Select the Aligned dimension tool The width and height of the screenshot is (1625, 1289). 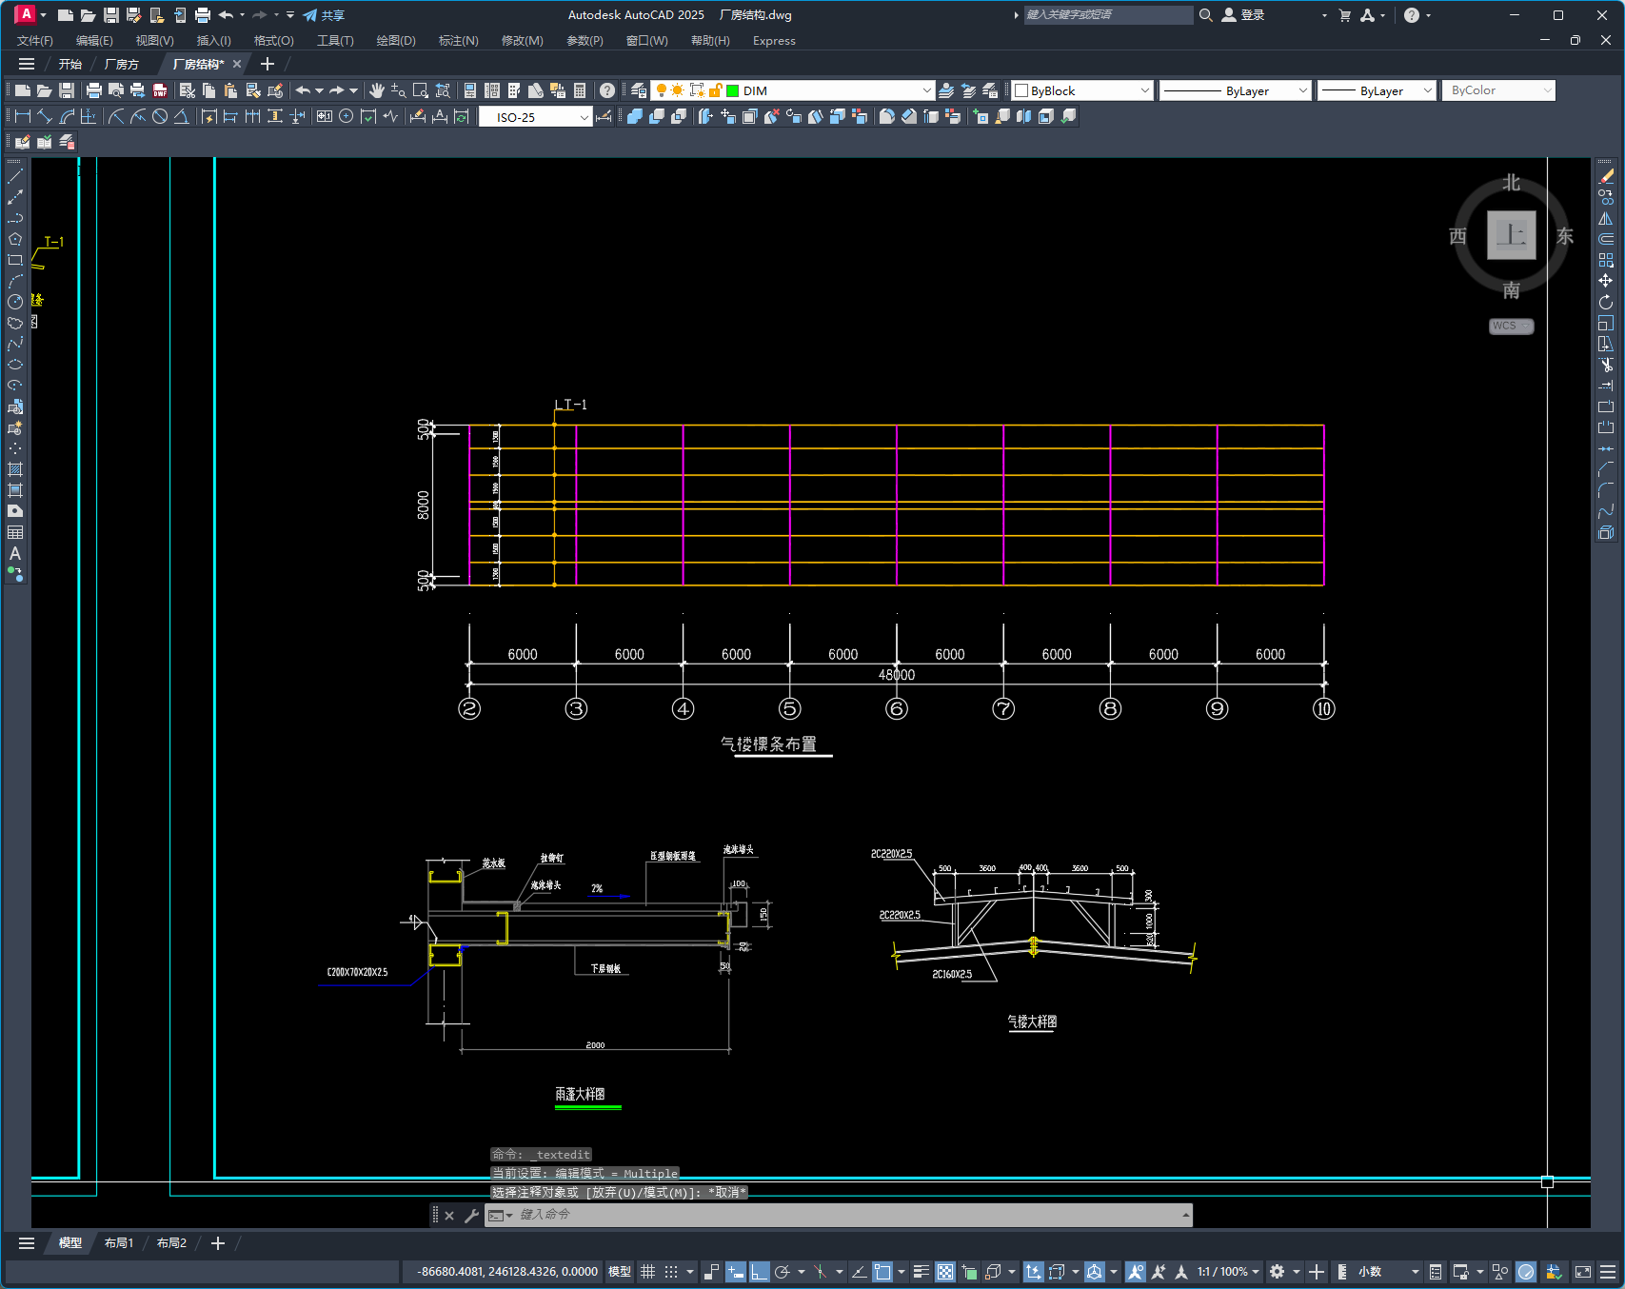[45, 116]
